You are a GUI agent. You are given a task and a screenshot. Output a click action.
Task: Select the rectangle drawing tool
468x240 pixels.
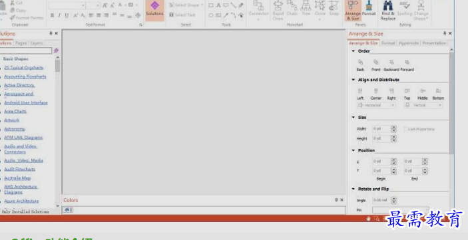click(211, 5)
